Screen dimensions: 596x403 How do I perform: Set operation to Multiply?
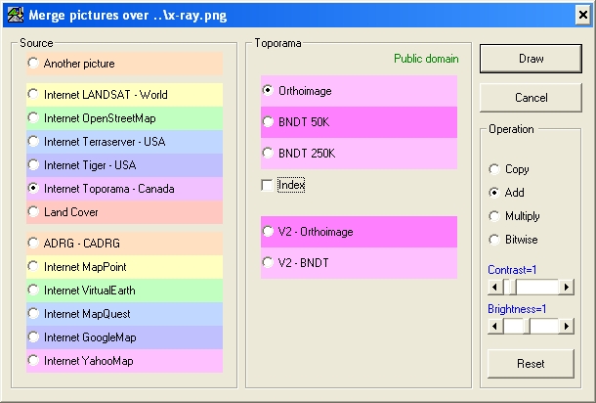coord(514,216)
